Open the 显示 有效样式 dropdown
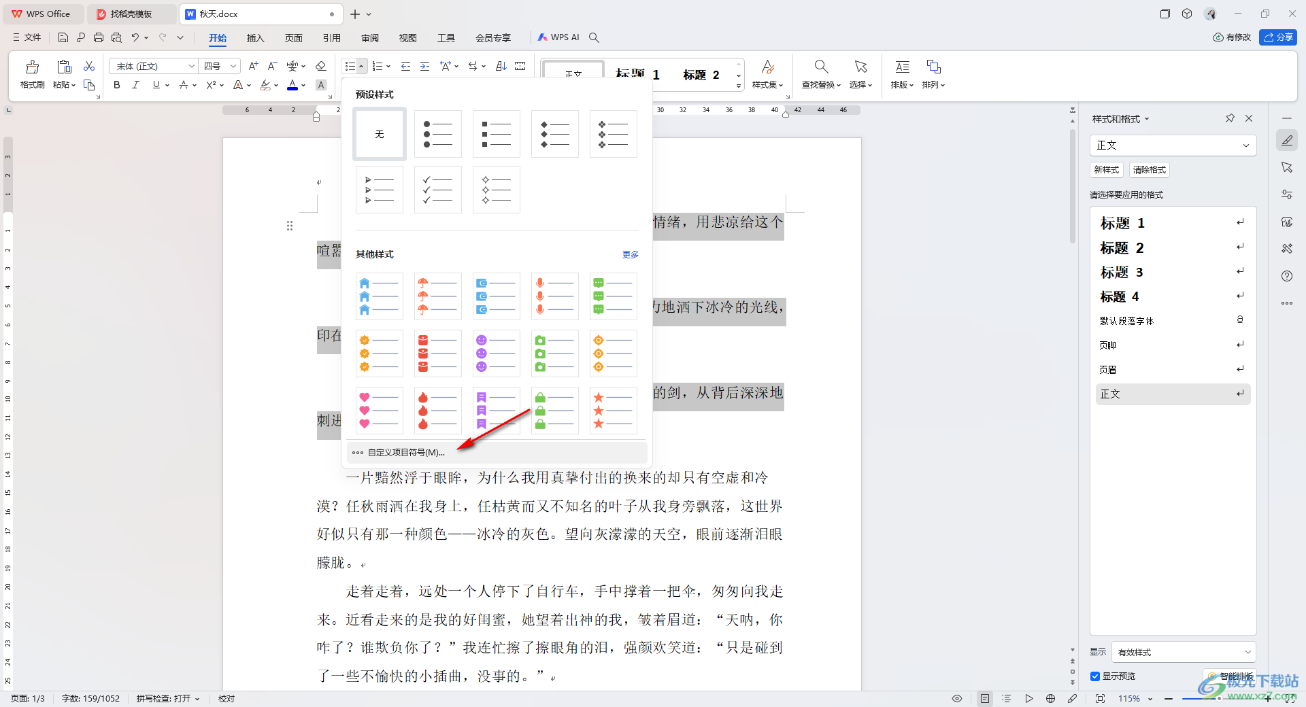Screen dimensions: 1306x707 [1184, 652]
